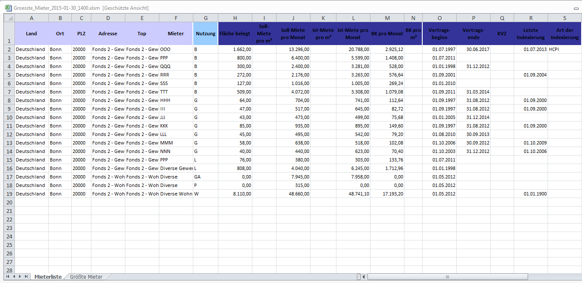This screenshot has width=582, height=283.
Task: Click the Land header cell
Action: [x=32, y=34]
